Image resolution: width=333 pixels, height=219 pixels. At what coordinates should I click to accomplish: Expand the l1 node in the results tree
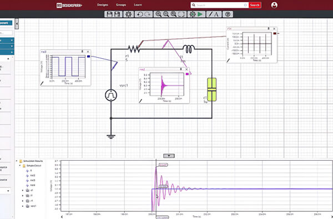[x=23, y=196]
